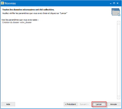The height and width of the screenshot is (109, 122).
Task: Cancel the wizard with Annuler
Action: [114, 104]
